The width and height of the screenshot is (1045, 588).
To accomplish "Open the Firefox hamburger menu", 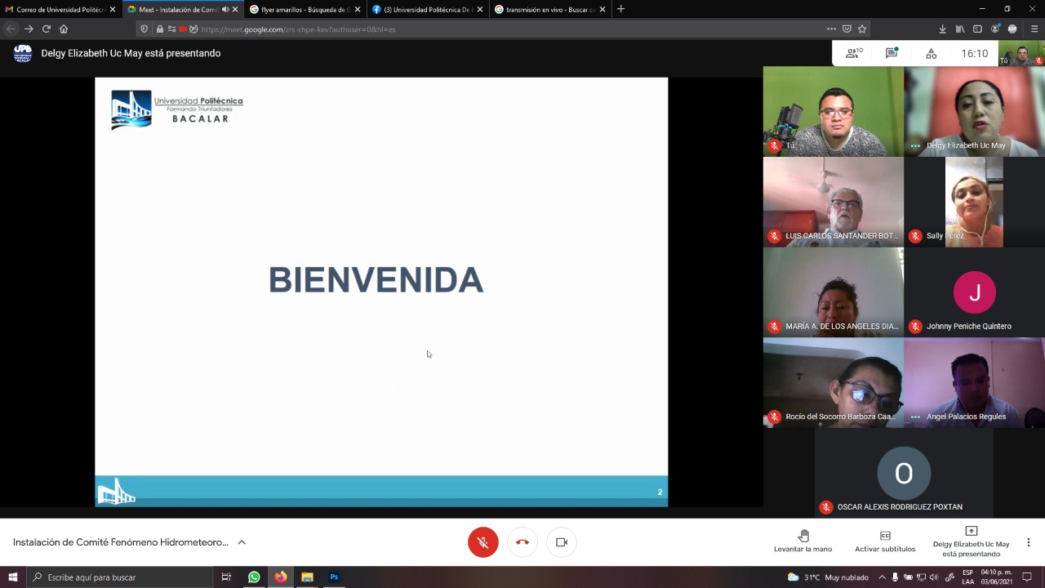I will tap(1034, 29).
